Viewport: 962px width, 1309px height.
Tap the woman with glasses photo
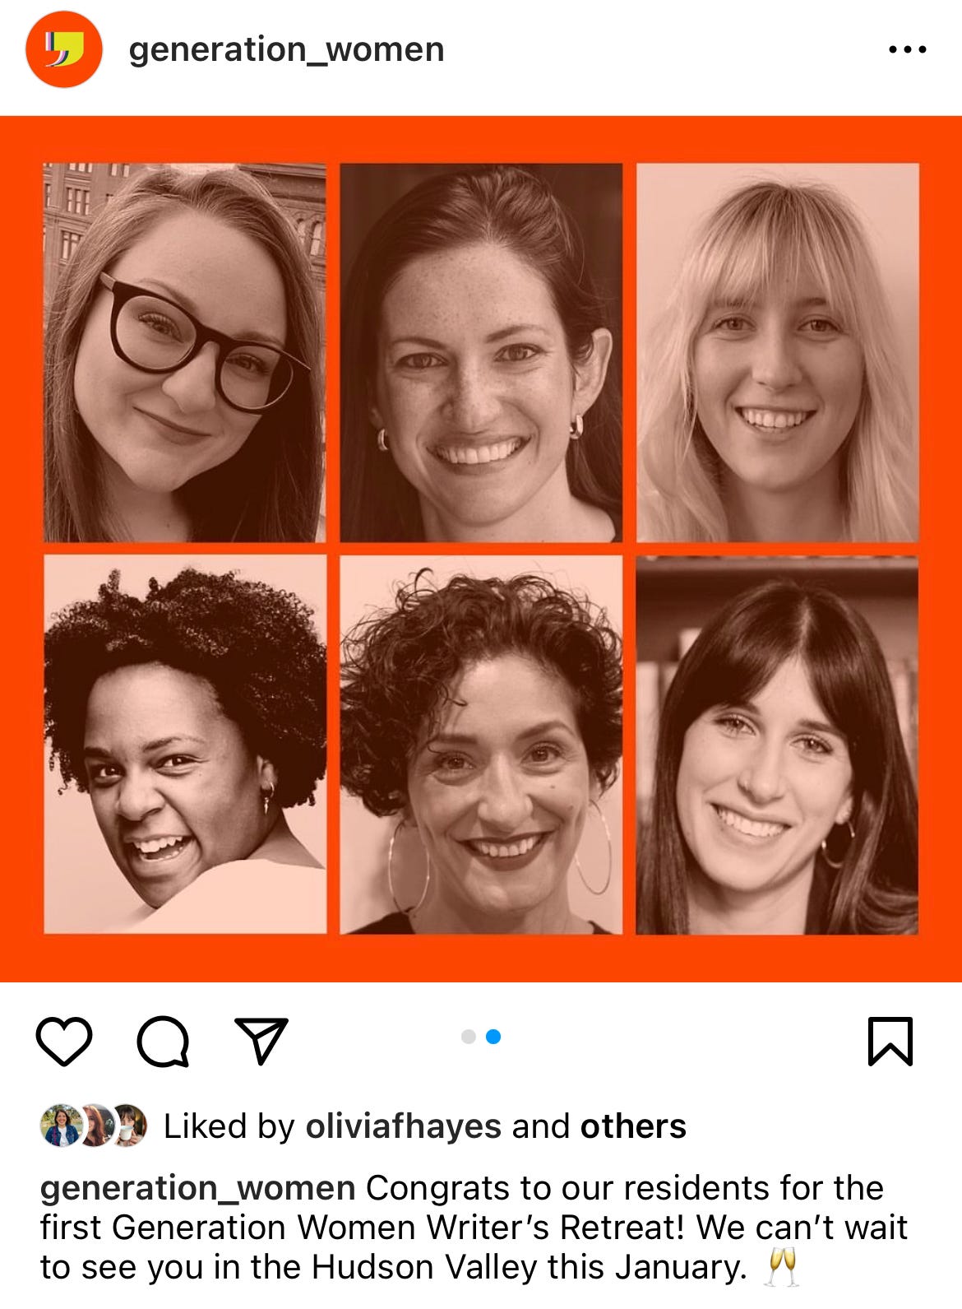[x=185, y=352]
